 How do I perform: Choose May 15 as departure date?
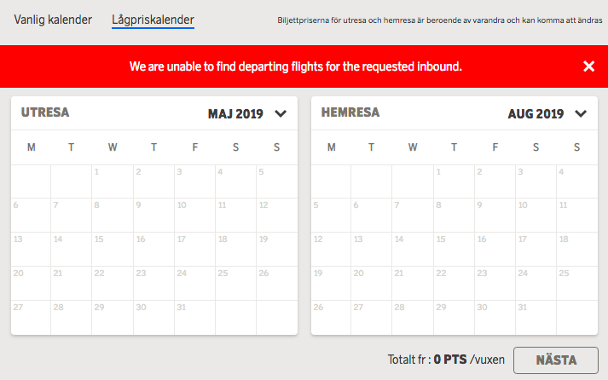(x=113, y=250)
